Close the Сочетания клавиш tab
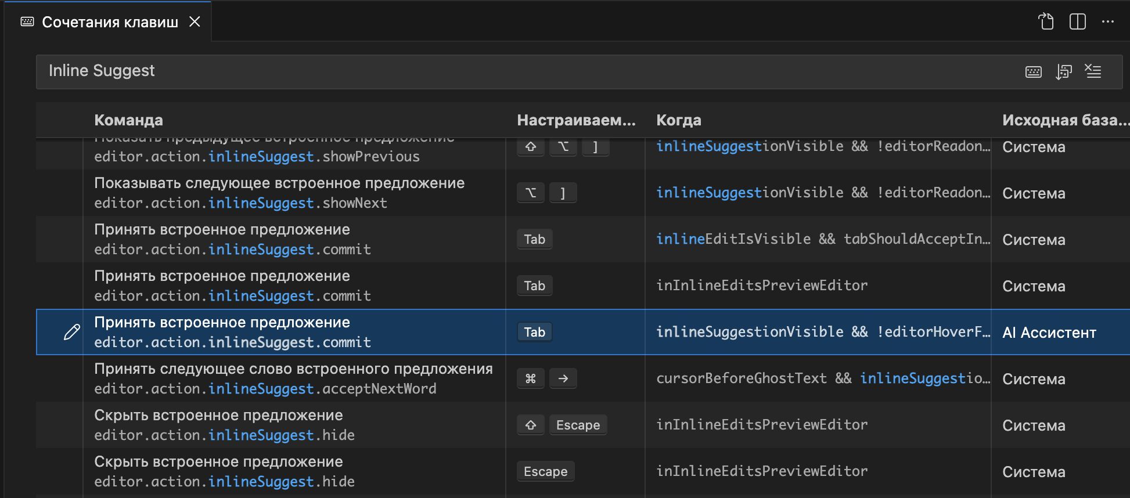Image resolution: width=1130 pixels, height=498 pixels. point(195,21)
